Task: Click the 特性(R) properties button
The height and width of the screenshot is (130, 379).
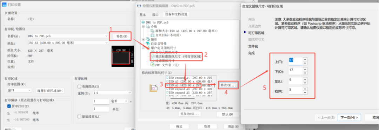Action: [122, 36]
